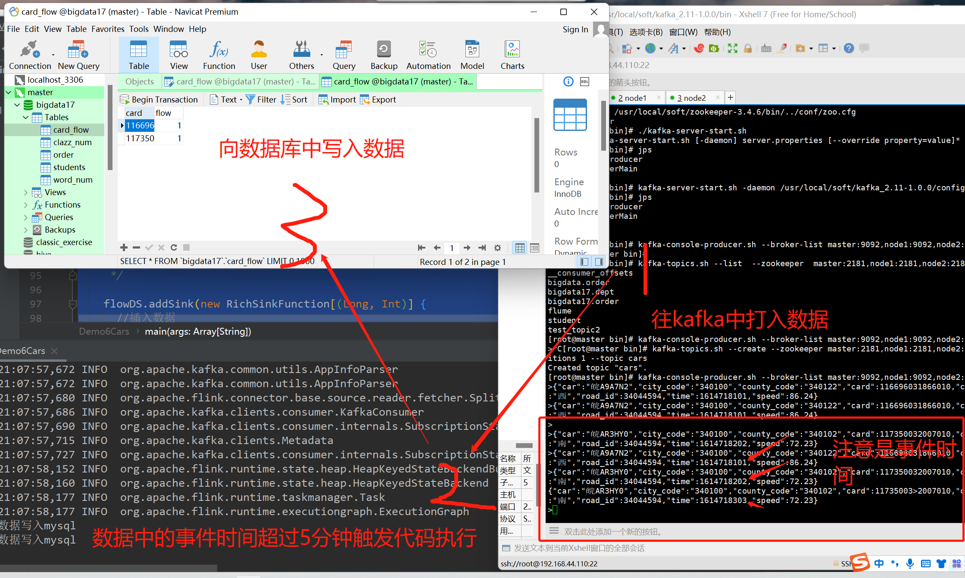Open the table information panel icon
This screenshot has width=965, height=578.
click(568, 82)
